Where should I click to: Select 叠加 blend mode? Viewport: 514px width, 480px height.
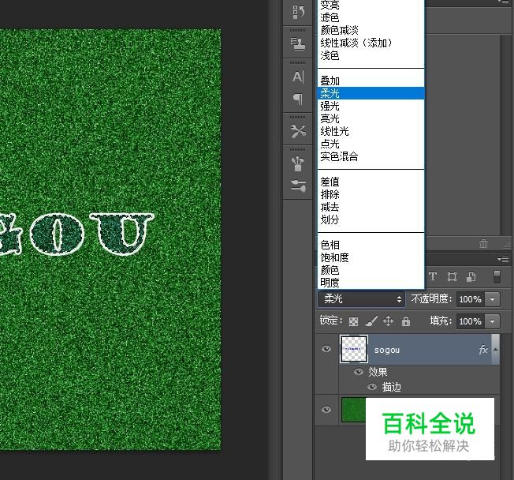pyautogui.click(x=371, y=81)
